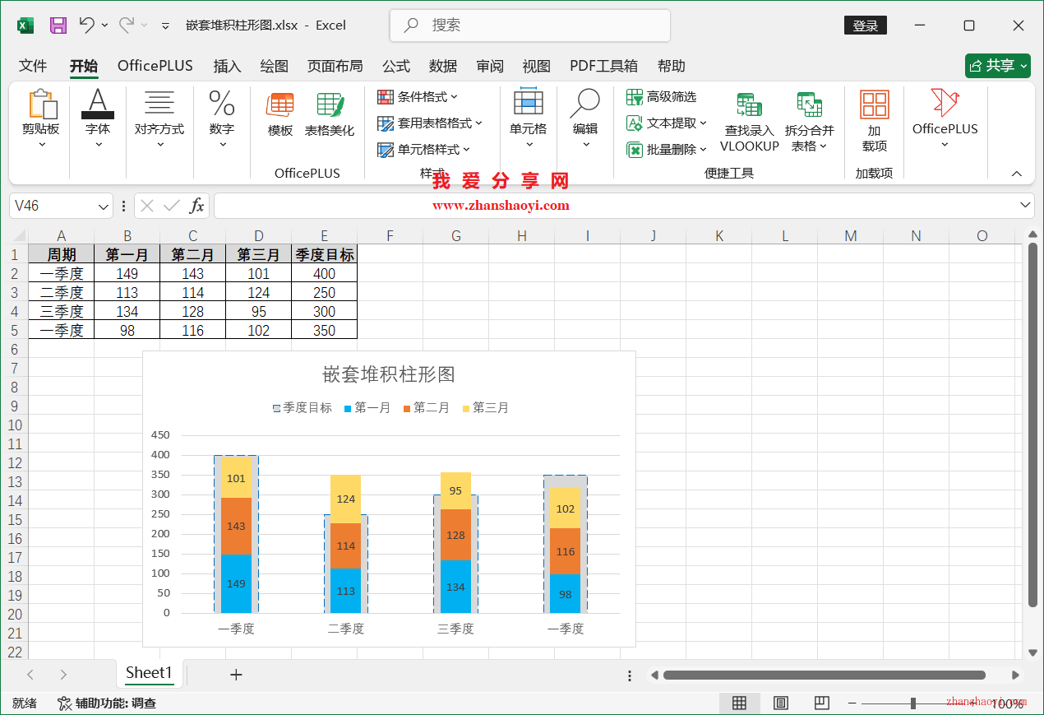Click the 登录 sign-in button
Viewport: 1044px width, 715px height.
(x=865, y=25)
